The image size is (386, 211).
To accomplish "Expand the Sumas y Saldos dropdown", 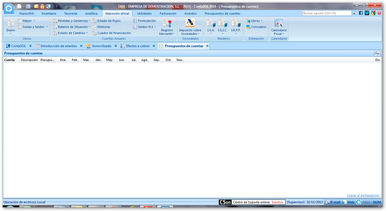I will [47, 27].
